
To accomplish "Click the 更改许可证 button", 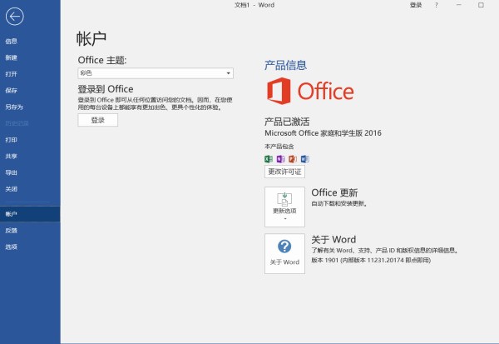I will coord(284,172).
